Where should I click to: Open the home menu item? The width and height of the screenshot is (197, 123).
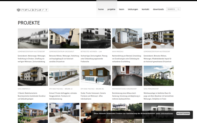coord(101,9)
